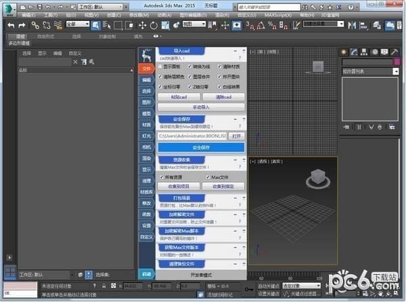Click the 手动导入 button
This screenshot has height=302, width=406.
[201, 106]
